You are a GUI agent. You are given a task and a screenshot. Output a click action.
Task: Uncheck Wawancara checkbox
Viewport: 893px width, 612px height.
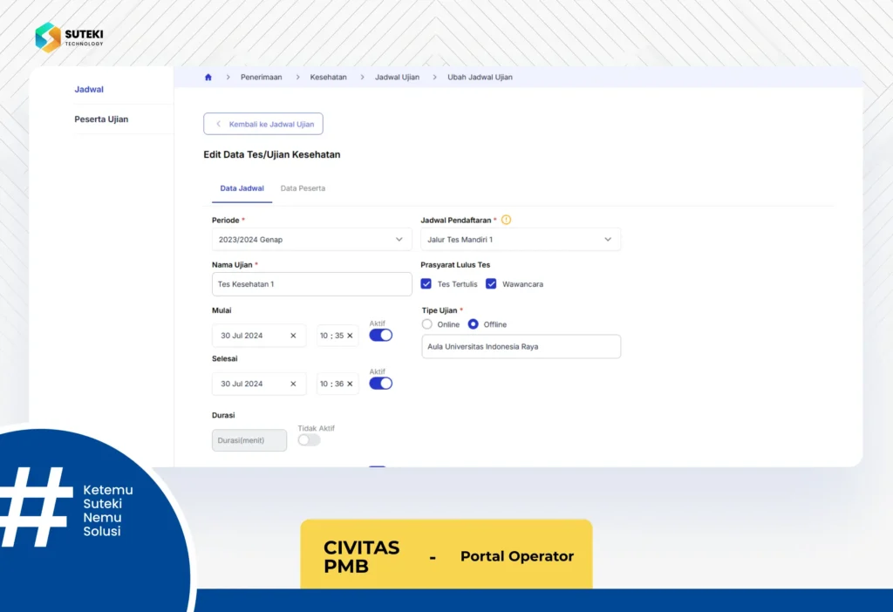click(x=491, y=284)
